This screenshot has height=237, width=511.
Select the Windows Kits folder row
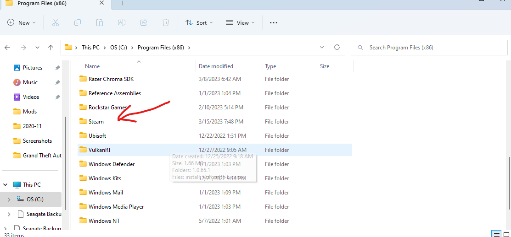click(215, 178)
